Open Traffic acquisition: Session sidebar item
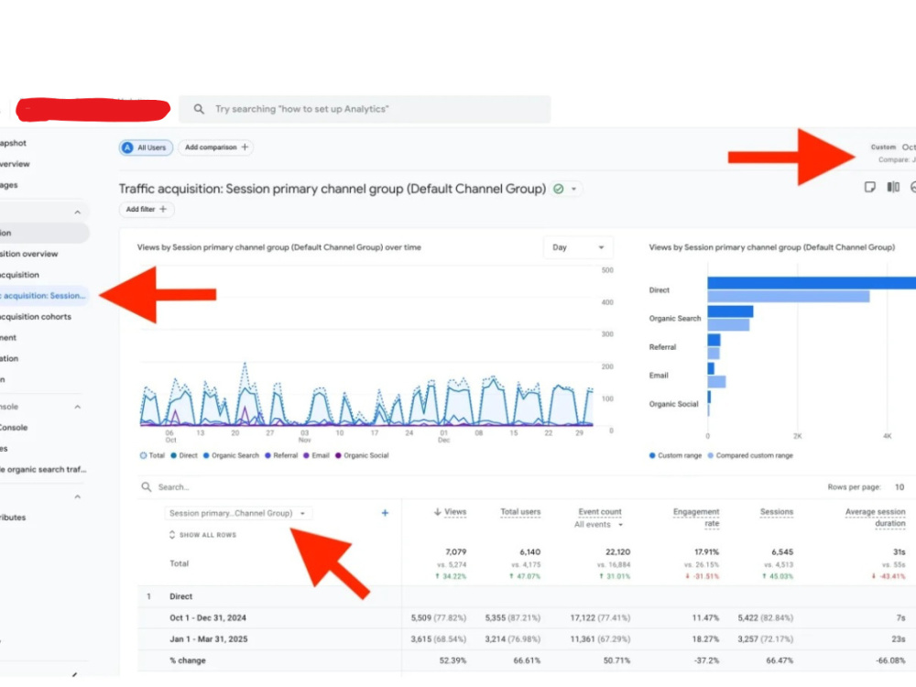 (44, 296)
